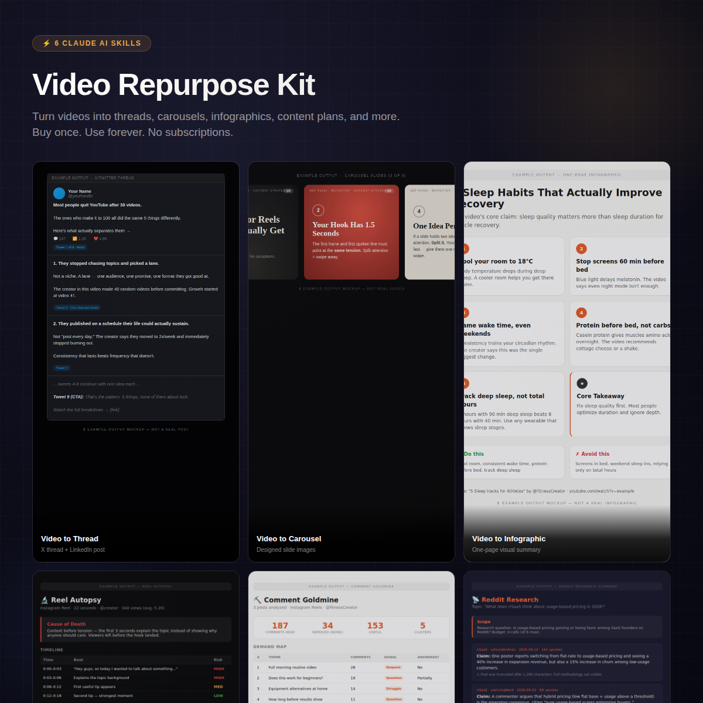Click the circled number 2 on red slide
Image resolution: width=703 pixels, height=703 pixels.
pyautogui.click(x=318, y=210)
